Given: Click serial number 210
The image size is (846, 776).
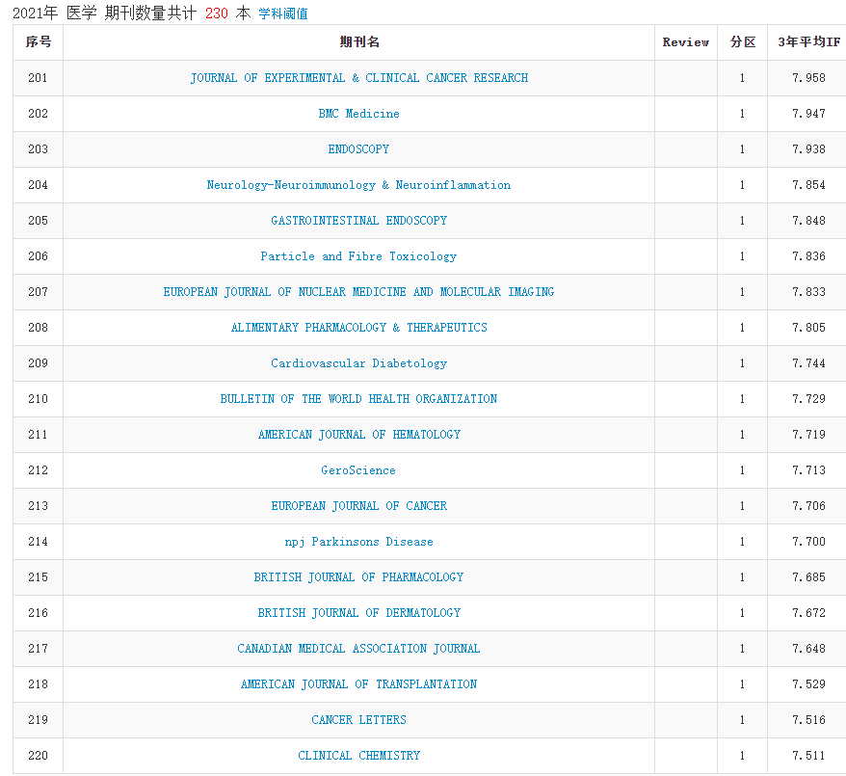Looking at the screenshot, I should 38,398.
